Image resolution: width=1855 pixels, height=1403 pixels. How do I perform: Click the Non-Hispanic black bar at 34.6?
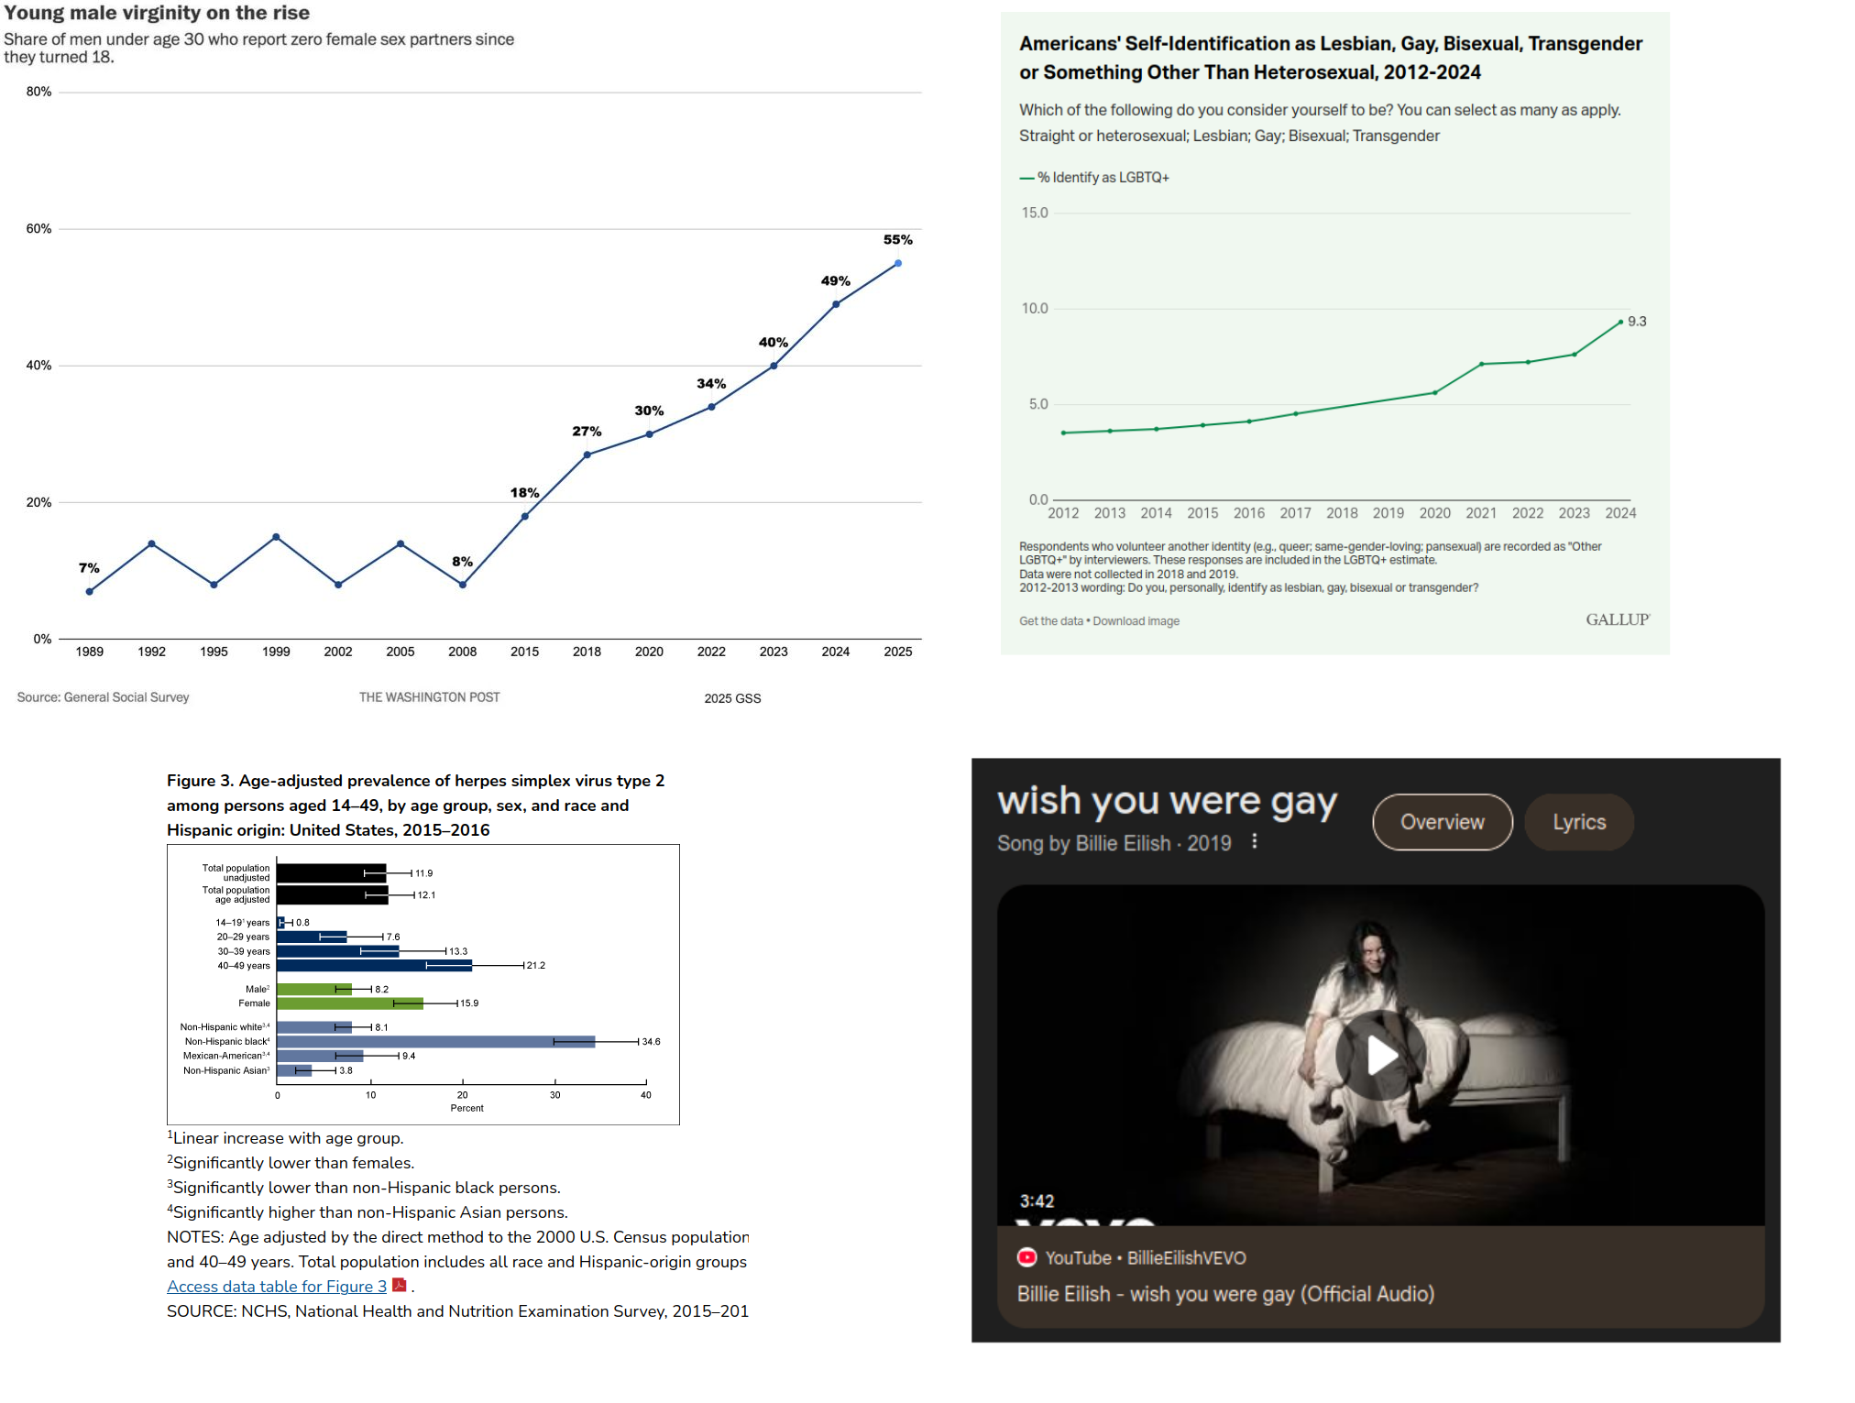(x=435, y=1042)
